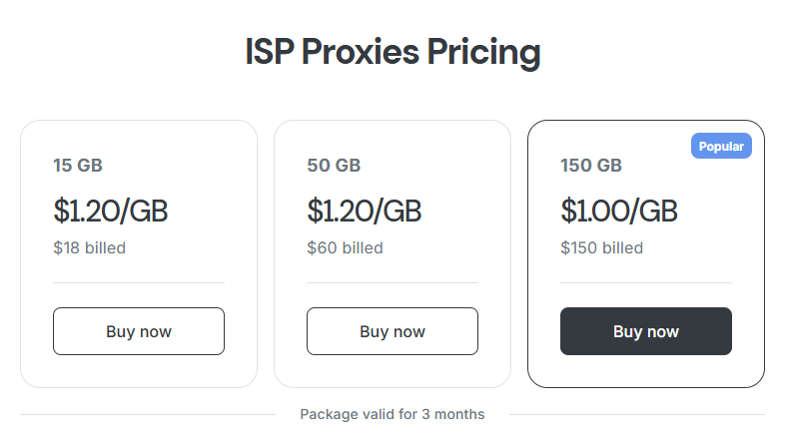Click the divider line in the 150 GB card
This screenshot has height=438, width=791.
645,282
